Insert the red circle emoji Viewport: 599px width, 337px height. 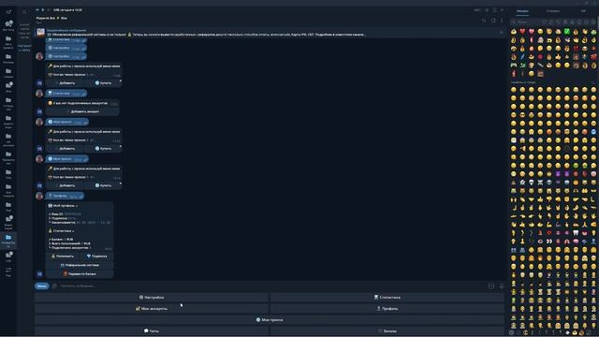point(540,56)
